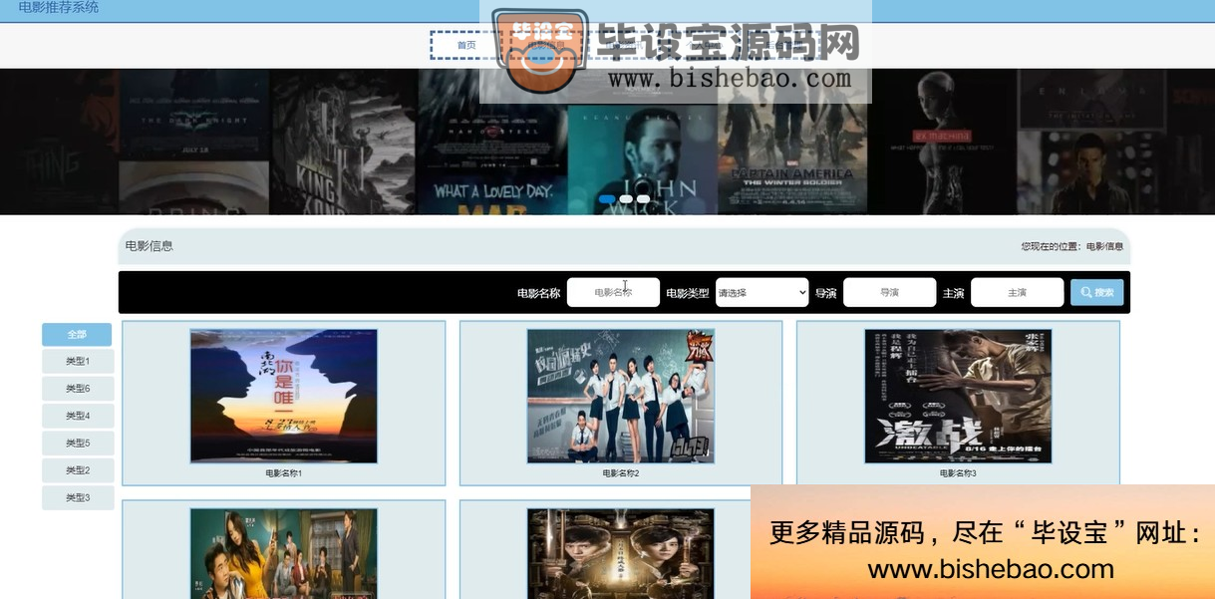Click the 电影信息 section heading
The image size is (1215, 599).
click(x=150, y=246)
